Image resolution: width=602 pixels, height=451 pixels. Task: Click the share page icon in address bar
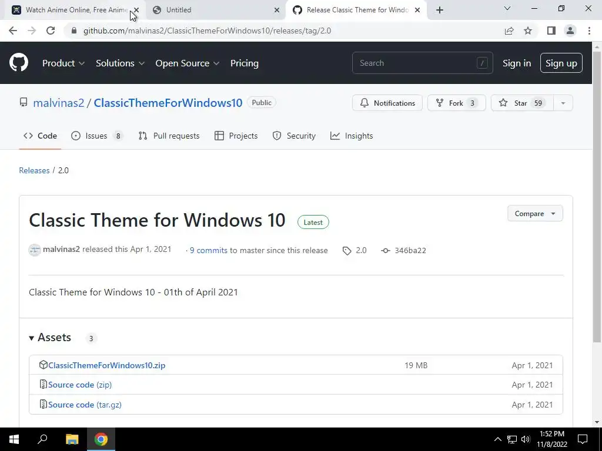pyautogui.click(x=509, y=31)
